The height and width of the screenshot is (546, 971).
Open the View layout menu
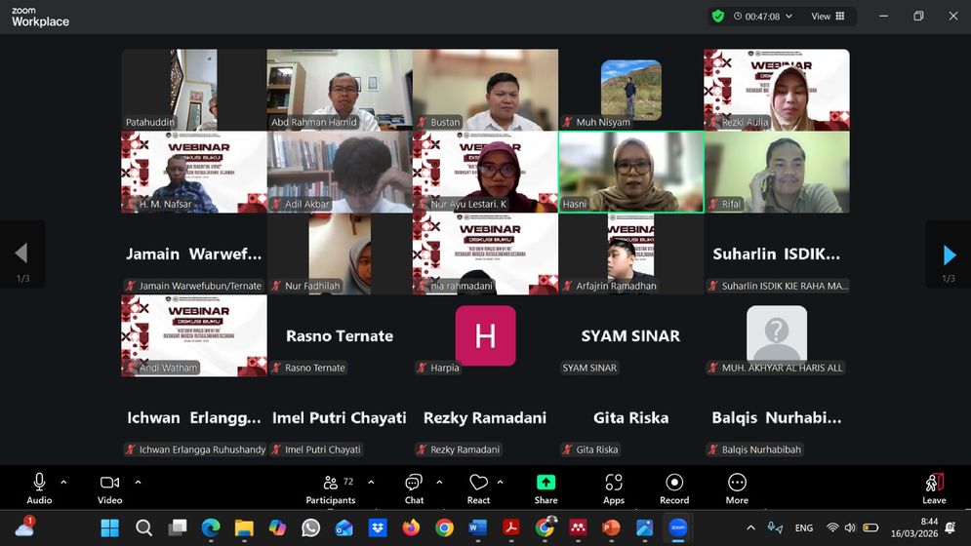click(827, 17)
